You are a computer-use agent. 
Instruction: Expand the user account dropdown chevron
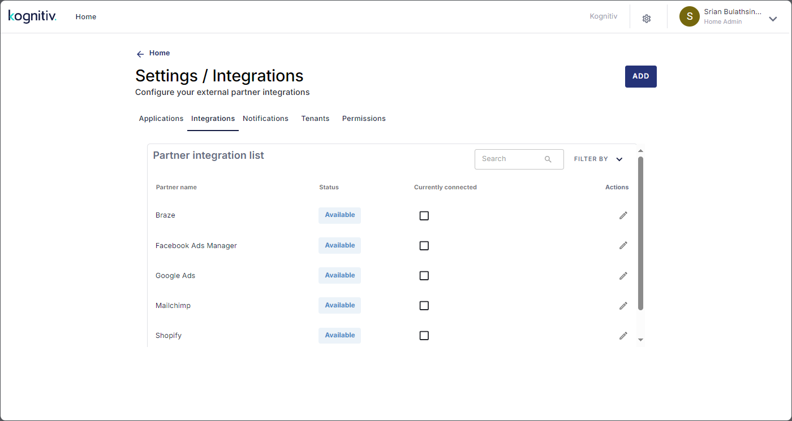click(x=773, y=19)
